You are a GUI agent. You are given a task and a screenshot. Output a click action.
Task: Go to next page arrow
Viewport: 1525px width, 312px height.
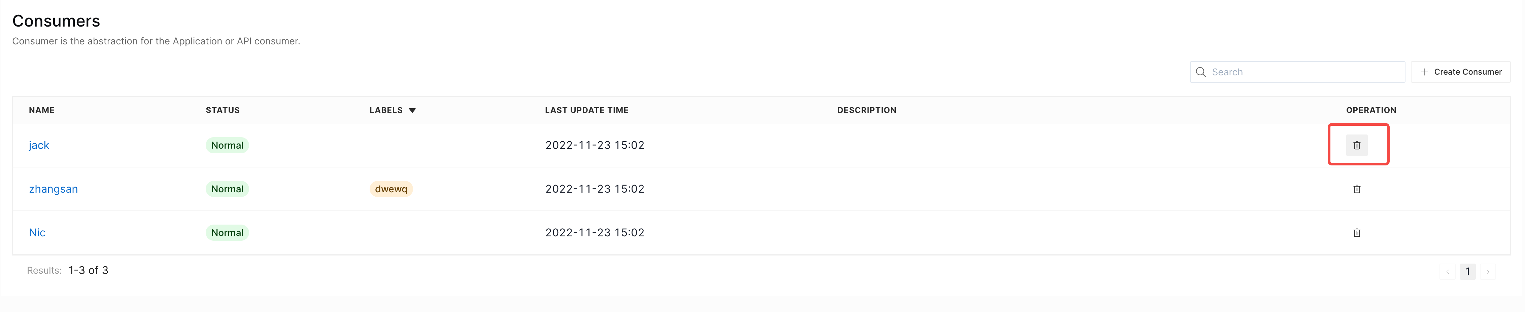click(1487, 272)
